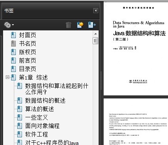Image resolution: width=168 pixels, height=145 pixels.
Task: Click the bookmark icon beside 目录页
Action: click(x=13, y=69)
